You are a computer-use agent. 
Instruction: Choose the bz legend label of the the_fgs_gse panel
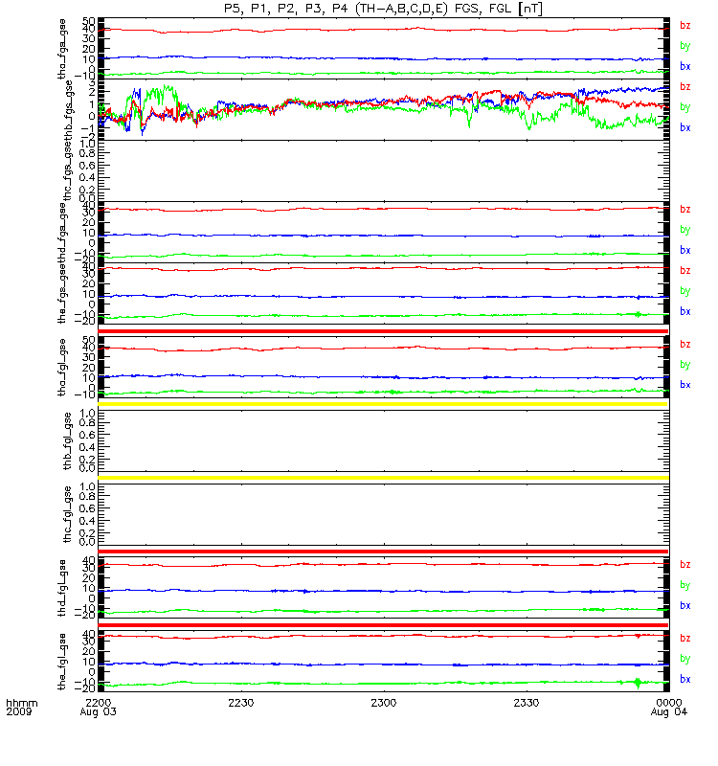tap(684, 271)
